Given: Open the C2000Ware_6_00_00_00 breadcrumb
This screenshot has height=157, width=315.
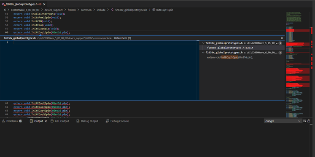Looking at the screenshot, I should point(25,10).
